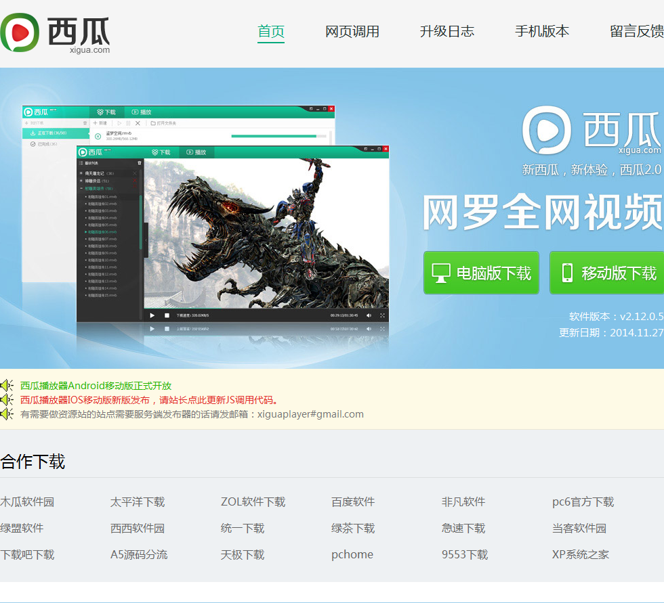
Task: Click the monitor icon on PC download
Action: [441, 273]
